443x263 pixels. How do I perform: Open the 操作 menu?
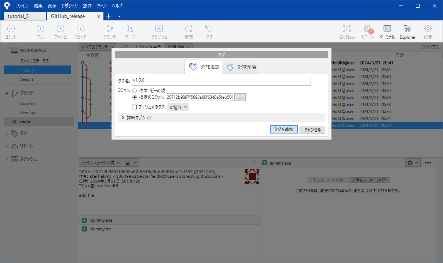(x=87, y=6)
